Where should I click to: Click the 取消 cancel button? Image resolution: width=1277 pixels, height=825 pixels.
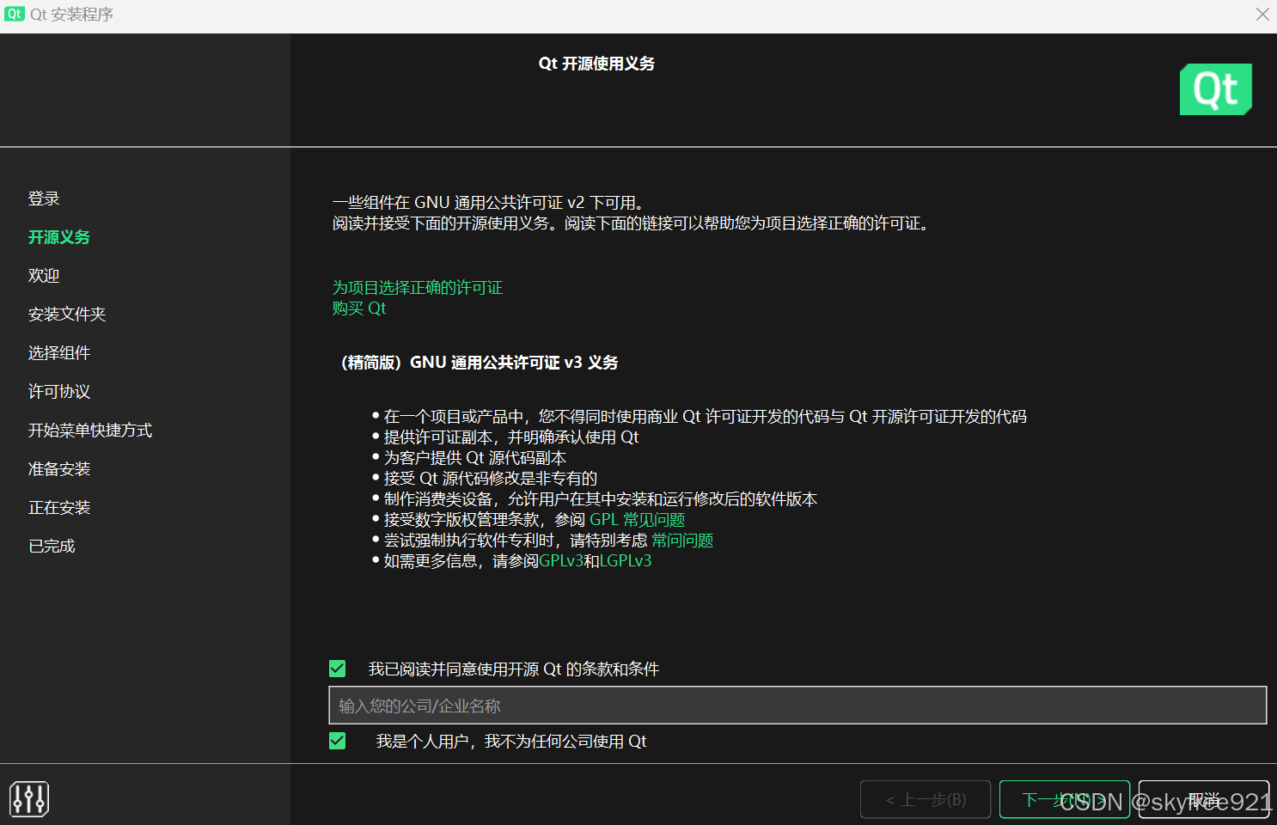pyautogui.click(x=1203, y=799)
